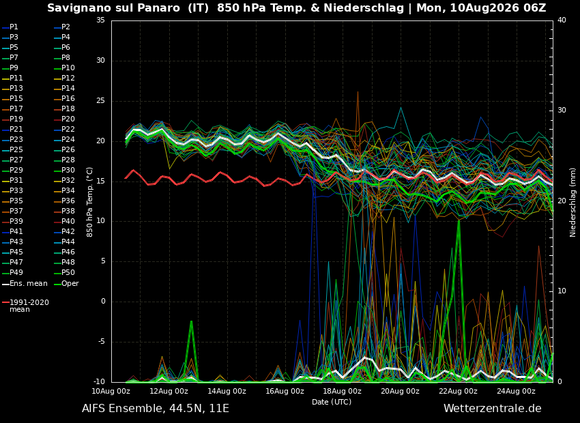This screenshot has height=423, width=580.
Task: Click the 16Aug 00z tick label
Action: pos(285,391)
